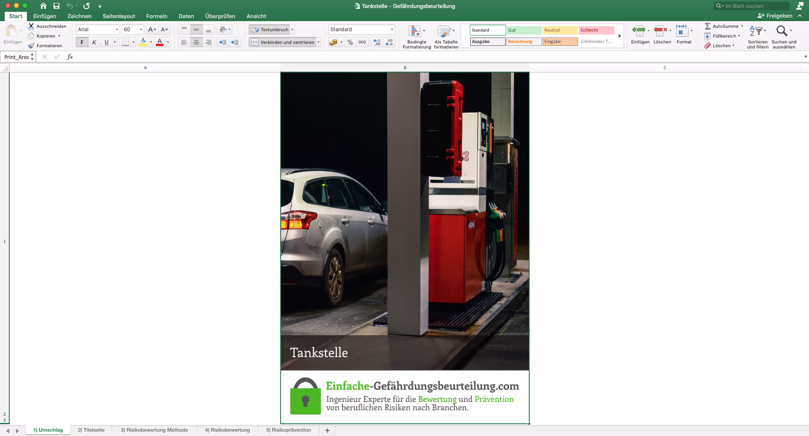Screen dimensions: 809x436
Task: Add decimal places icon
Action: tap(377, 42)
